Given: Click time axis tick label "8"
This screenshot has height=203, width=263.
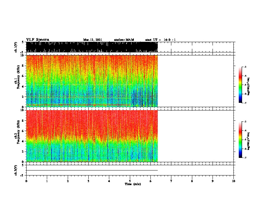Looking at the screenshot, I should point(192,181).
